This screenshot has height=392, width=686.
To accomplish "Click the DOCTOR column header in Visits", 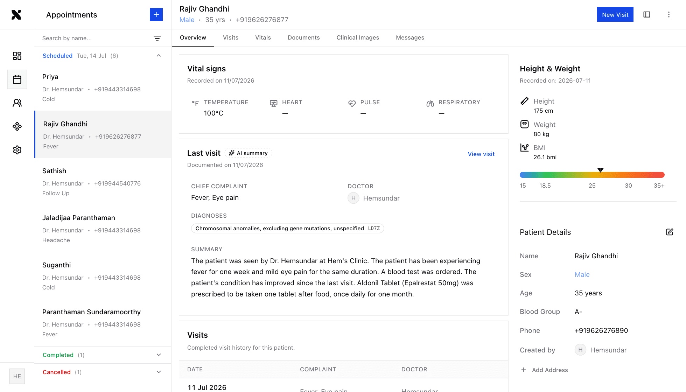I will coord(414,369).
